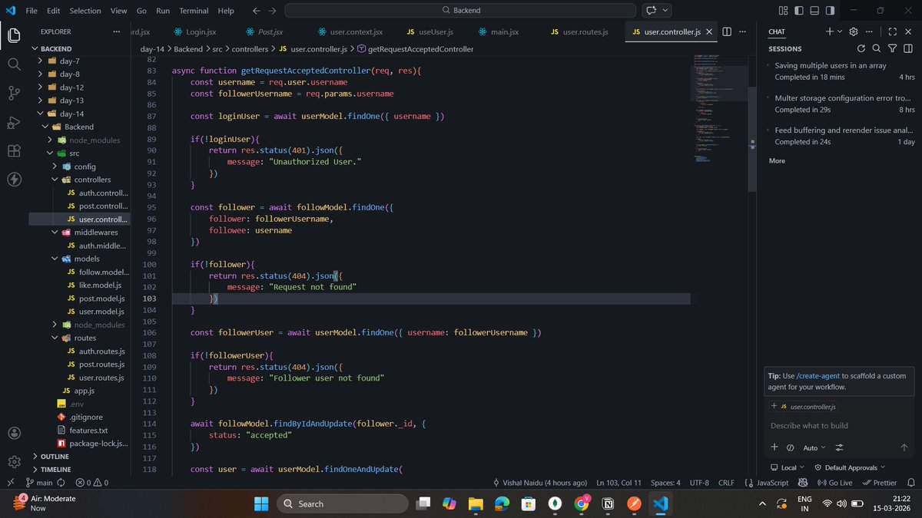Open the Terminal menu
Viewport: 922px width, 518px height.
194,11
